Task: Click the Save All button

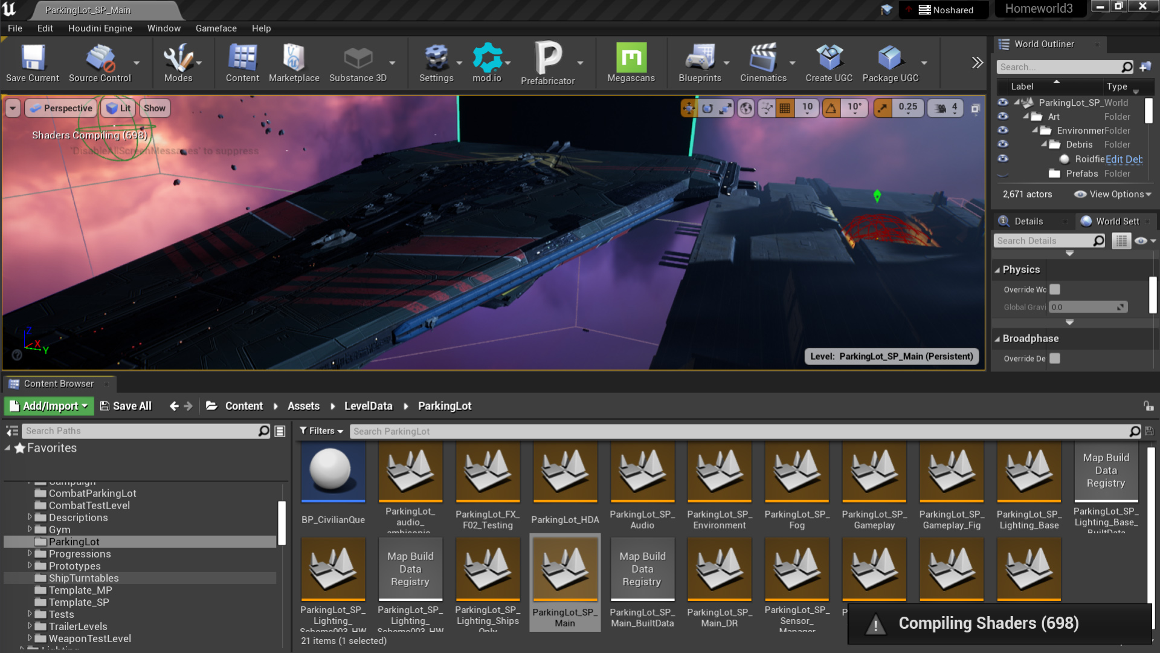Action: (125, 406)
